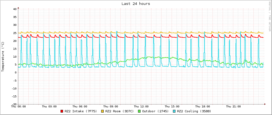Click the "Last 24 hours" graph title

coord(136,4)
